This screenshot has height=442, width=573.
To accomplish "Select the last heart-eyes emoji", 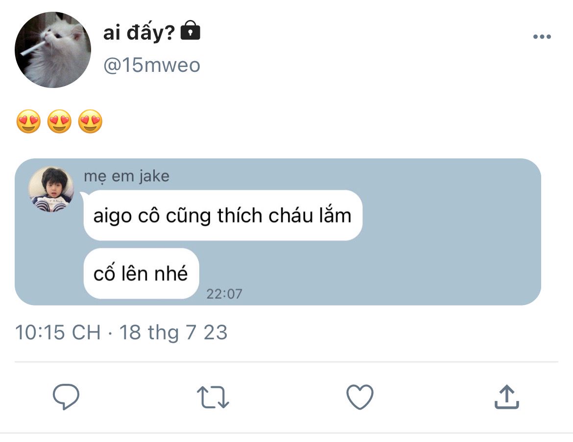I will click(x=90, y=121).
